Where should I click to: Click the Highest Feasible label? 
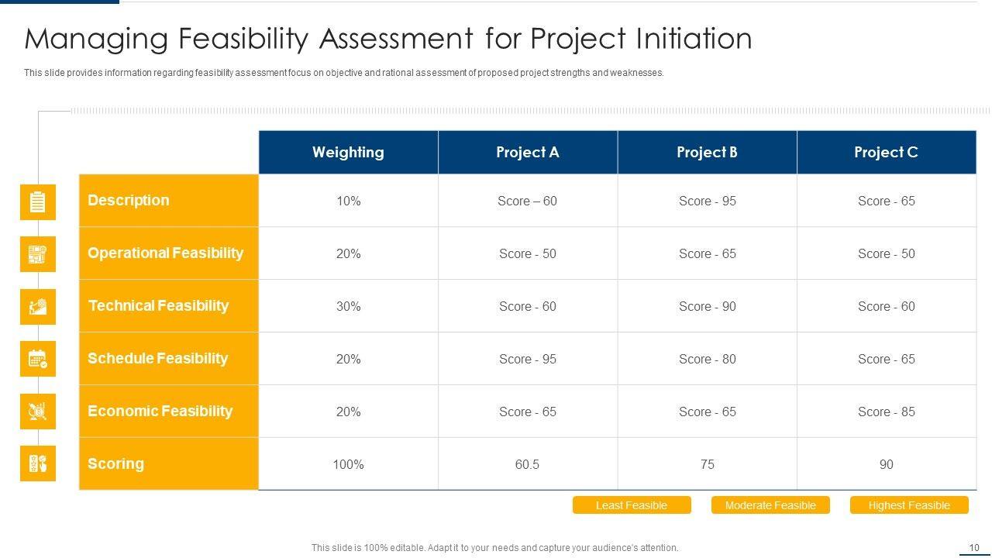pyautogui.click(x=908, y=505)
